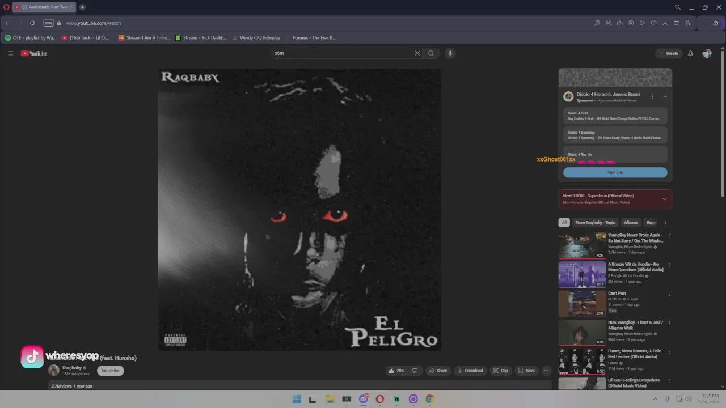Open File Explorer from taskbar

(330, 399)
